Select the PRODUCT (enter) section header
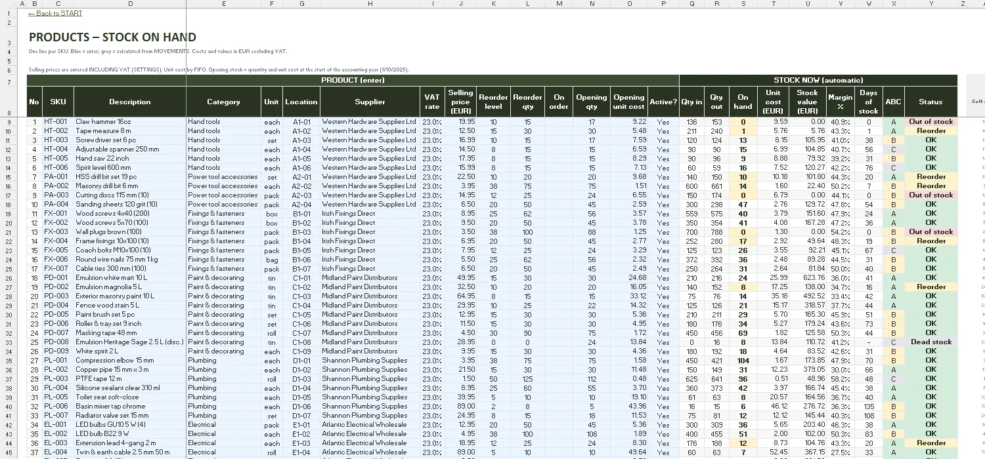 point(353,80)
